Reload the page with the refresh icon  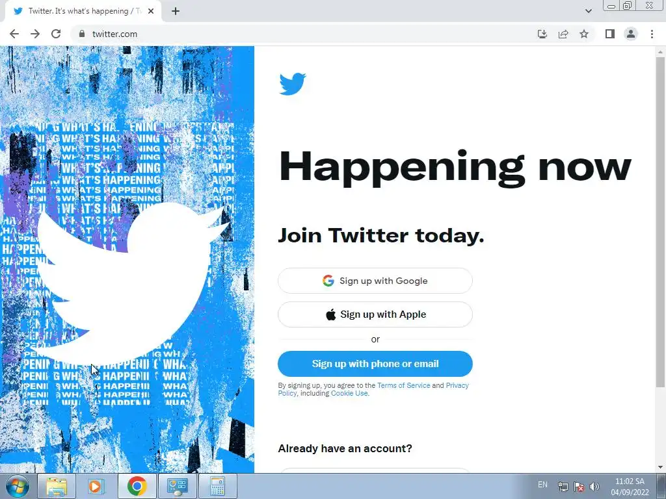click(56, 34)
